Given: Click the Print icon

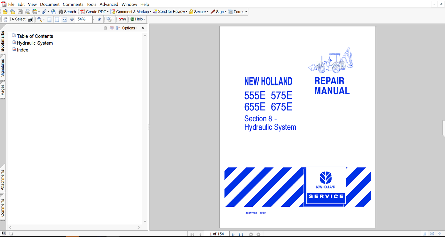Looking at the screenshot, I should pos(28,12).
